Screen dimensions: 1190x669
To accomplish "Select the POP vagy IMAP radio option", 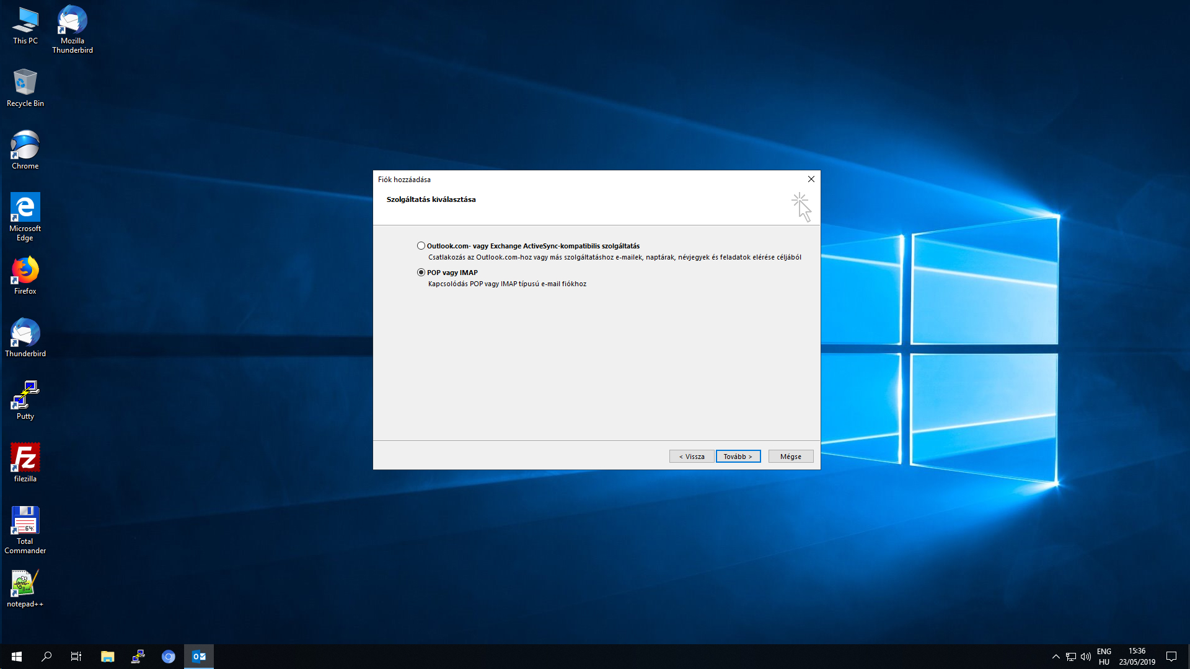I will [x=421, y=273].
